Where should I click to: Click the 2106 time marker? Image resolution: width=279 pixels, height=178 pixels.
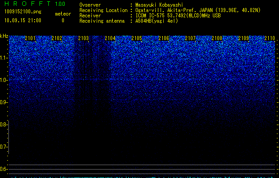(164, 38)
